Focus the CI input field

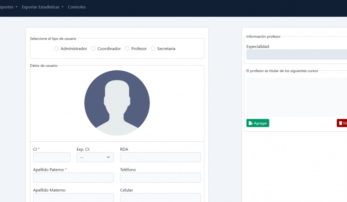52,157
